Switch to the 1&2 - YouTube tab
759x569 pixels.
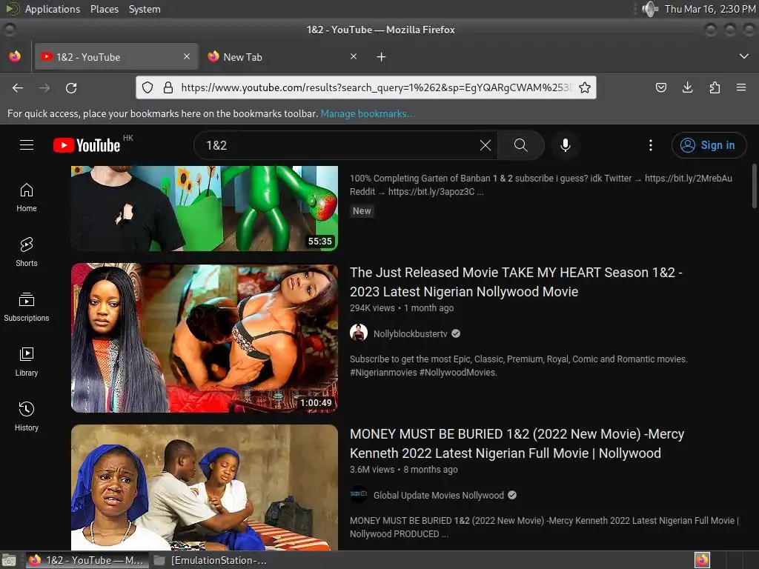(116, 56)
